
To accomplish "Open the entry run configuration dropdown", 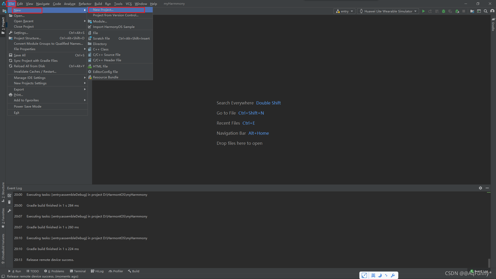I will 345,11.
